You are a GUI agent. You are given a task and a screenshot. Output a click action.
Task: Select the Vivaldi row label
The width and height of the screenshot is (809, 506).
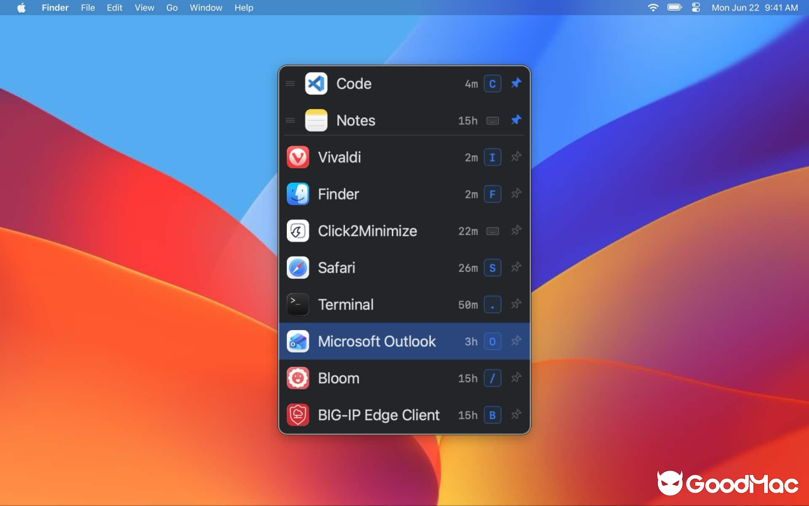(x=339, y=157)
